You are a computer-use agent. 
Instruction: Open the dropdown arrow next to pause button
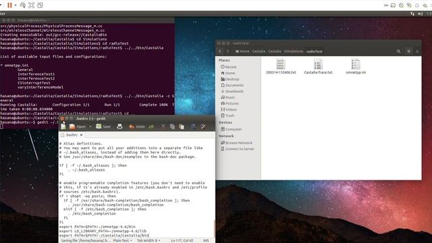tap(16, 5)
